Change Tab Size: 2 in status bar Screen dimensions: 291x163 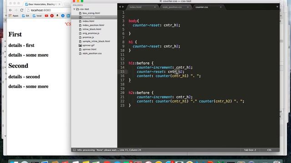tap(250, 150)
